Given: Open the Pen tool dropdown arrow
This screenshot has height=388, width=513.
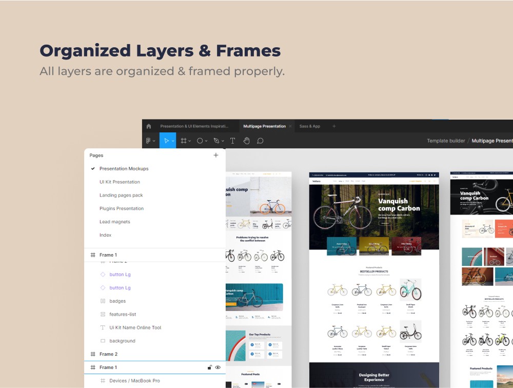Looking at the screenshot, I should (x=223, y=141).
